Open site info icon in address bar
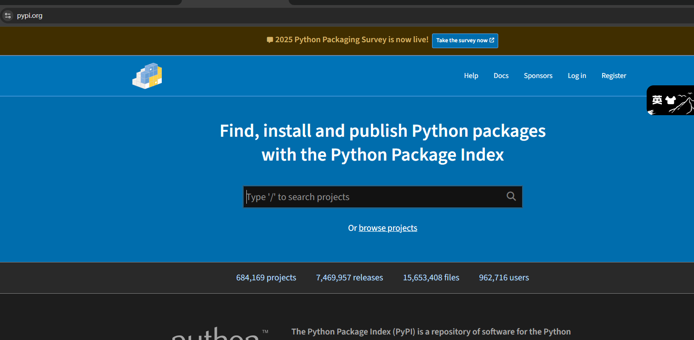 click(8, 16)
